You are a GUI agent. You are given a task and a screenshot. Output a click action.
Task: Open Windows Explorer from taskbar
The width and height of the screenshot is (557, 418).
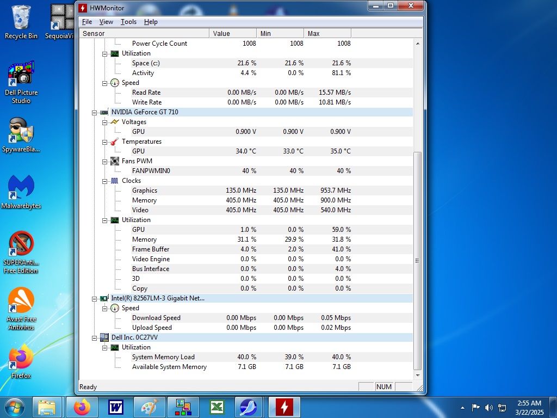point(47,407)
